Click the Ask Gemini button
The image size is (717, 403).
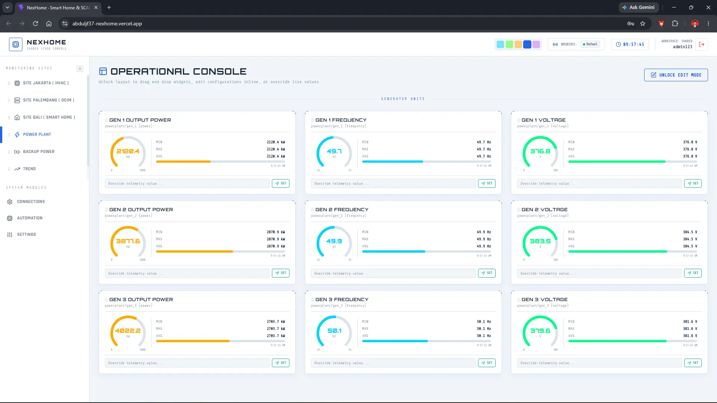[638, 7]
